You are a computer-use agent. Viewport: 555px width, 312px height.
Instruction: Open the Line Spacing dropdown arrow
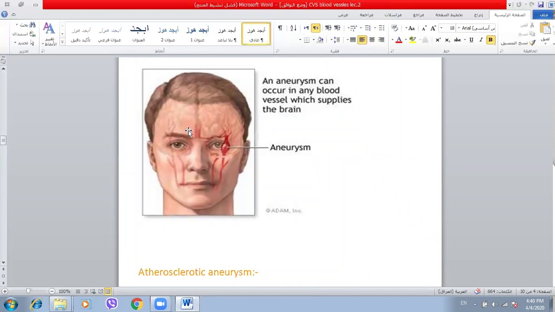click(332, 40)
